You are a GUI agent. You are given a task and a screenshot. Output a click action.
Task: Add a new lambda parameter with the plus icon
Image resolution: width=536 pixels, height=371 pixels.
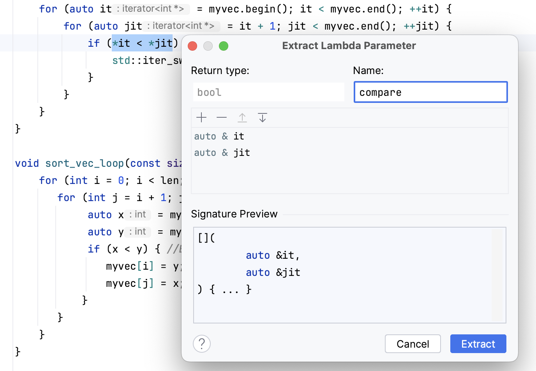coord(201,117)
